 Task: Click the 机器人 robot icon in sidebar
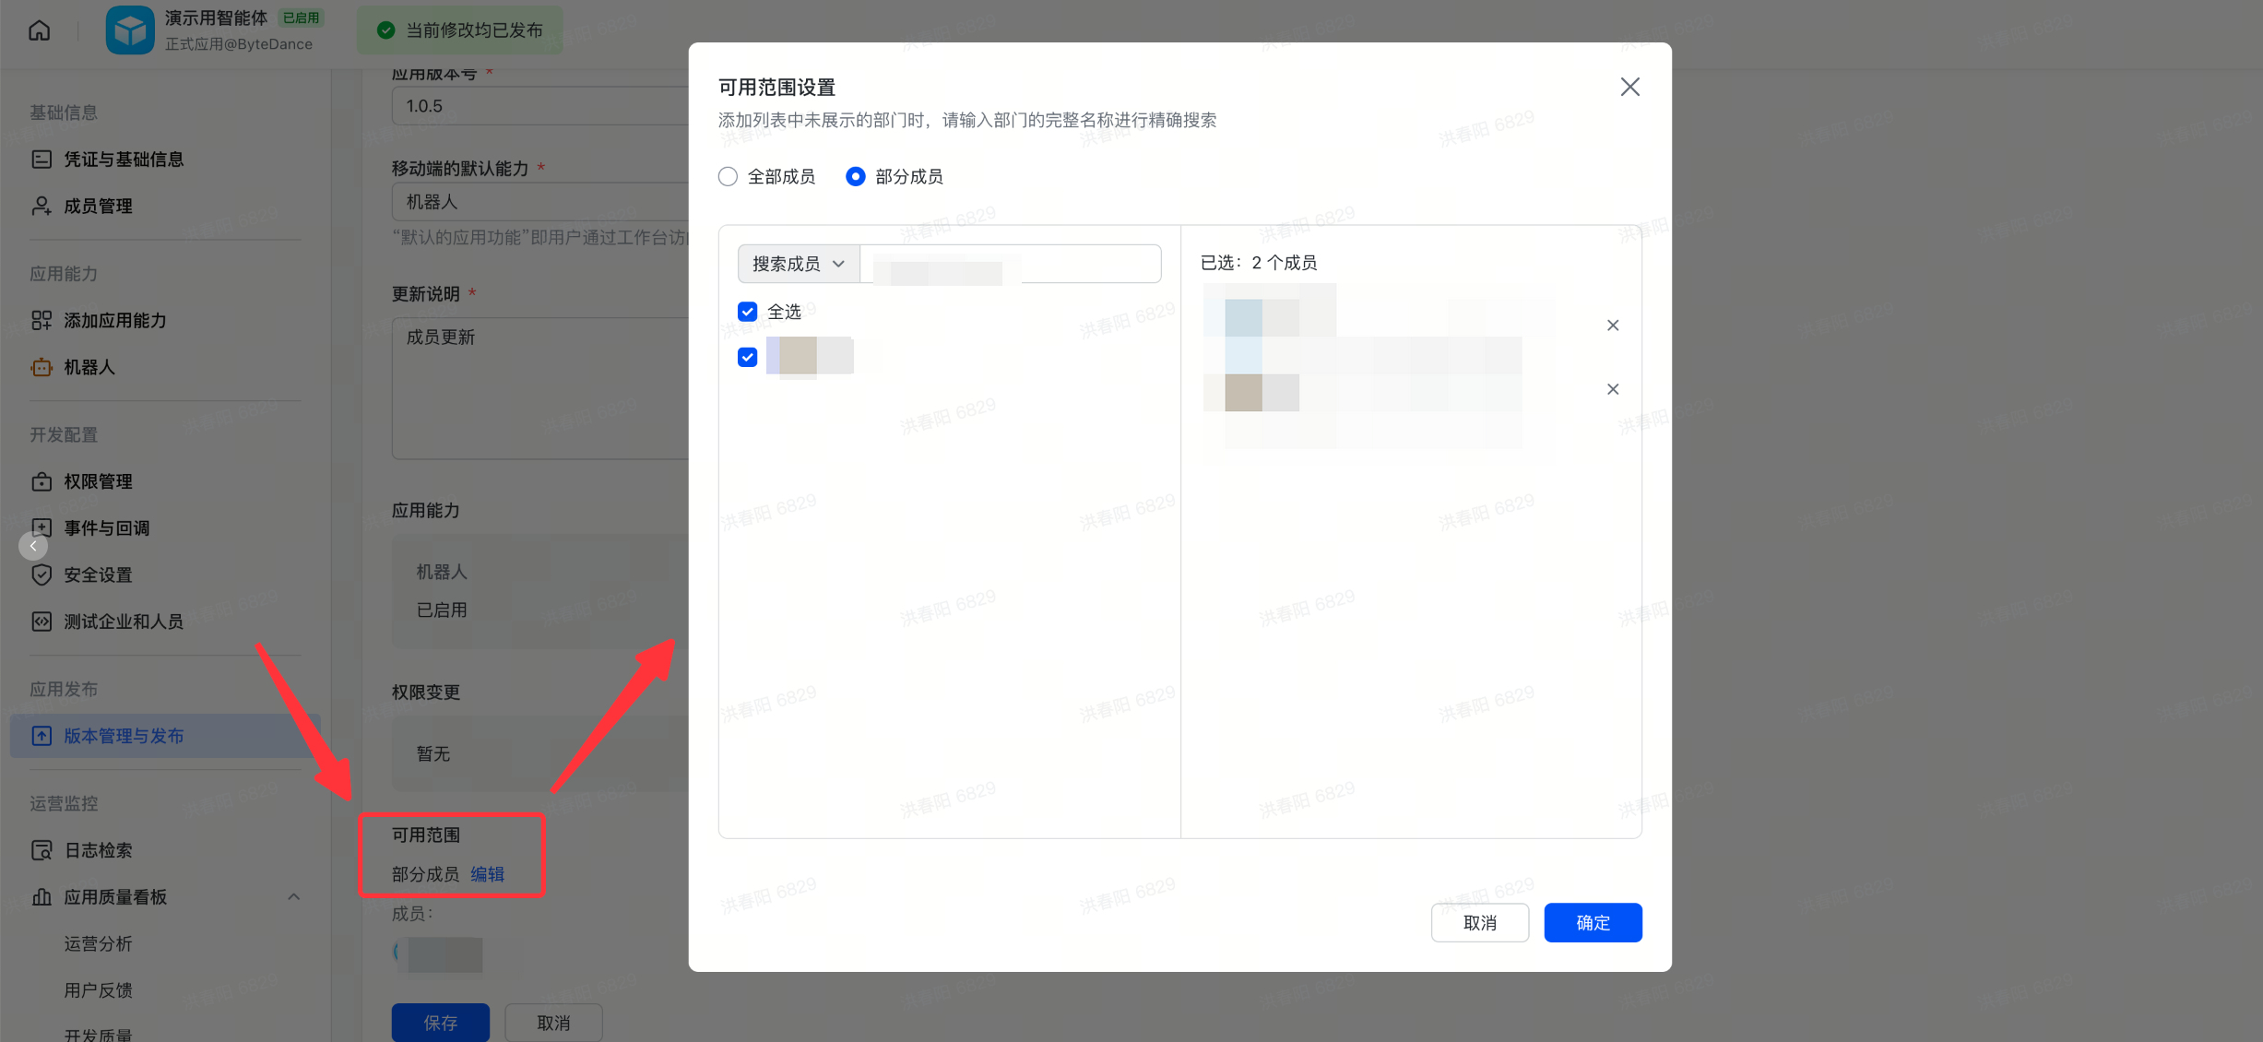point(41,367)
